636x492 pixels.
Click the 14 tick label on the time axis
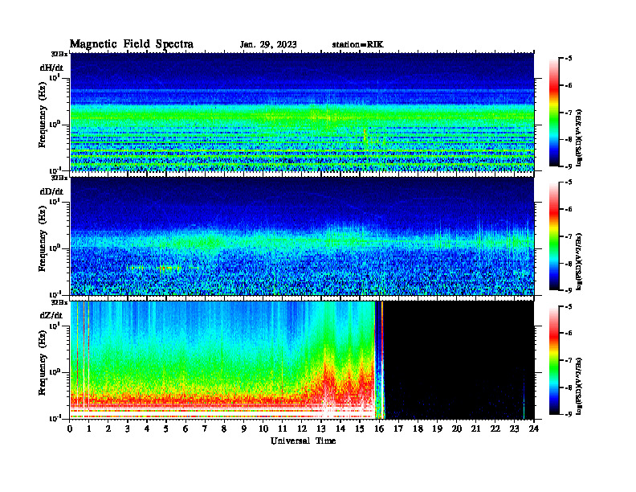[x=340, y=429]
